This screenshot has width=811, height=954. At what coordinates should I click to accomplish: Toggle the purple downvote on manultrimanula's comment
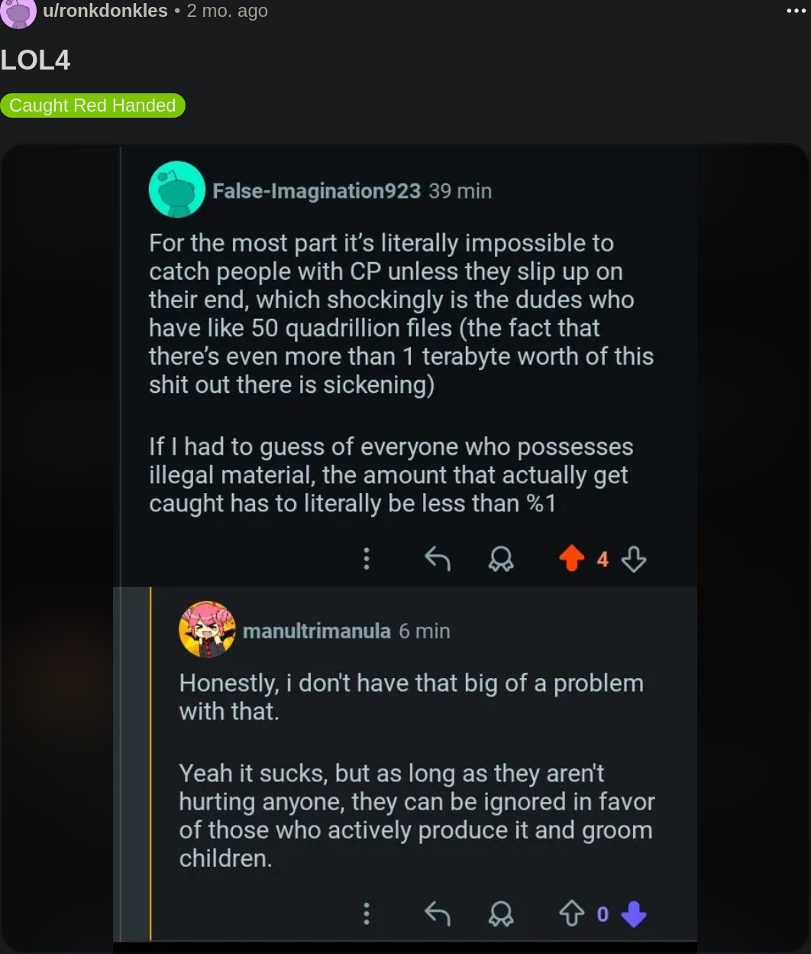pyautogui.click(x=634, y=913)
